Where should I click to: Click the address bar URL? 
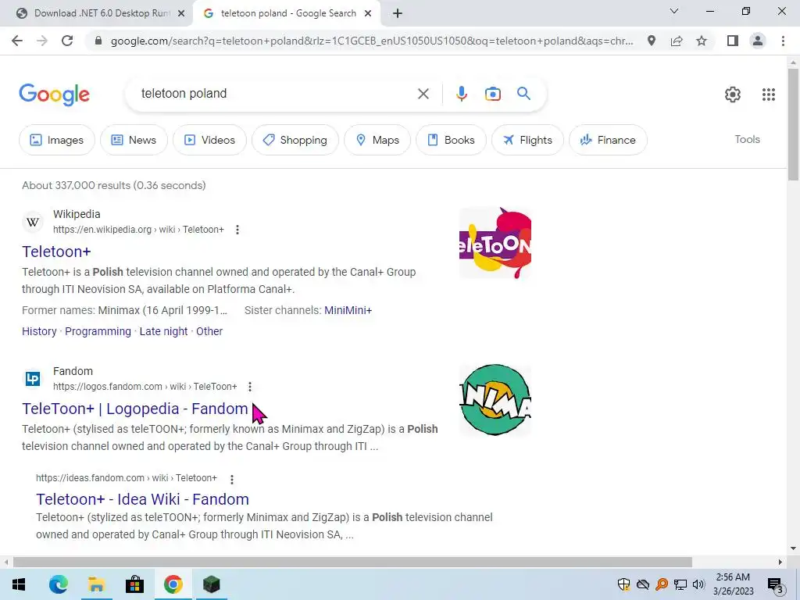click(372, 41)
